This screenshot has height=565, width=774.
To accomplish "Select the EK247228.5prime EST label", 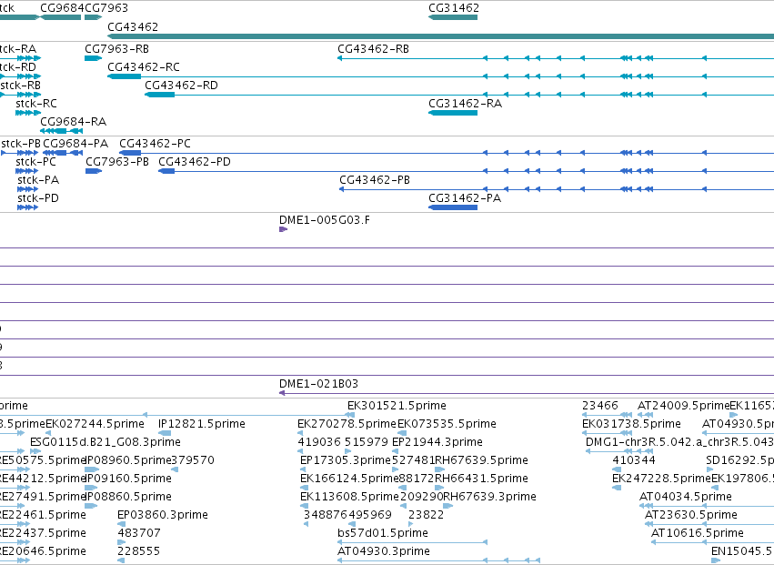I will pyautogui.click(x=661, y=479).
